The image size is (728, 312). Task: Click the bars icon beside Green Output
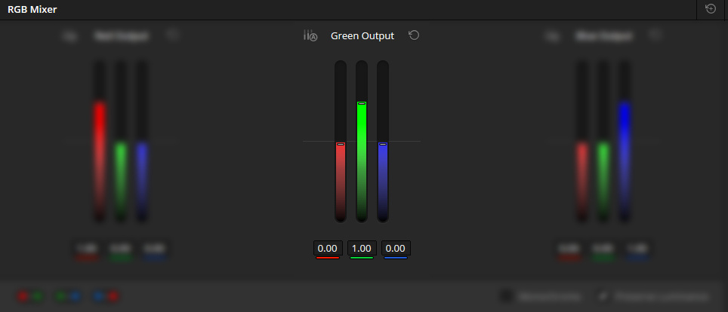(310, 35)
